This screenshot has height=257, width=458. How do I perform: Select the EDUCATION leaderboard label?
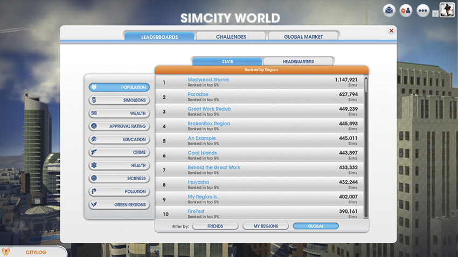(134, 139)
